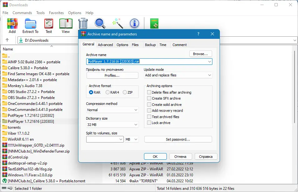
Task: Open the MB volume unit dropdown
Action: click(131, 139)
